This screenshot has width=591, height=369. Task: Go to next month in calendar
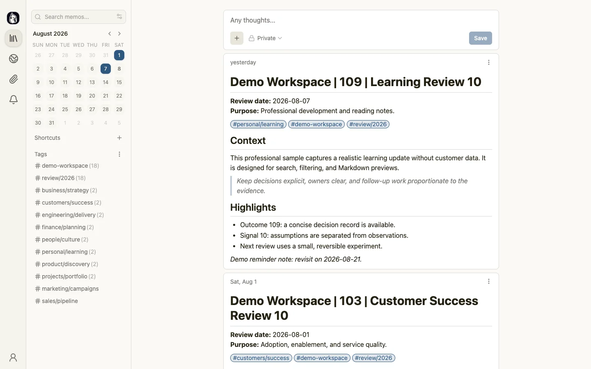tap(119, 34)
